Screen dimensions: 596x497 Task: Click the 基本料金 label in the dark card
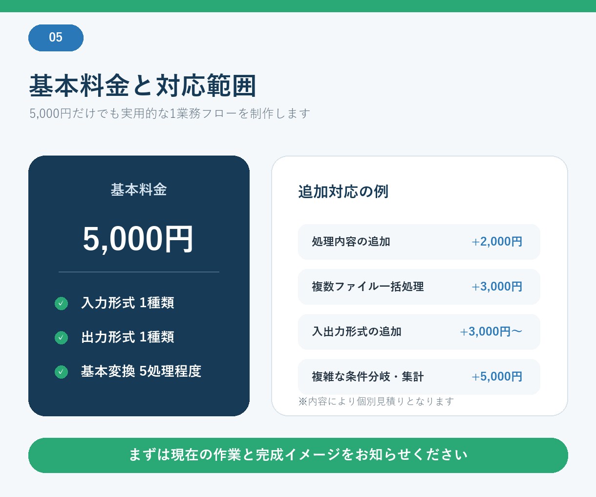coord(139,189)
